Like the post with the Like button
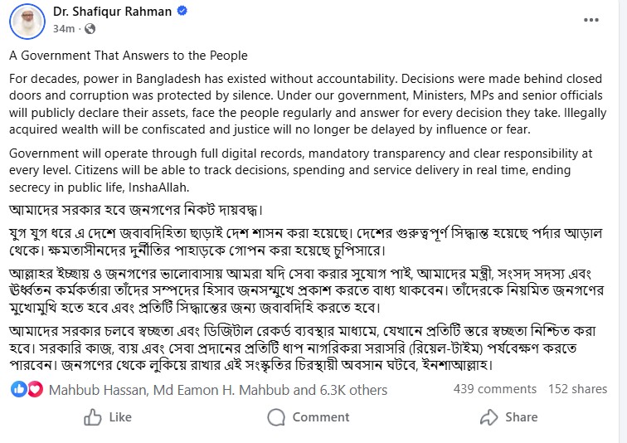The height and width of the screenshot is (443, 627). [108, 417]
